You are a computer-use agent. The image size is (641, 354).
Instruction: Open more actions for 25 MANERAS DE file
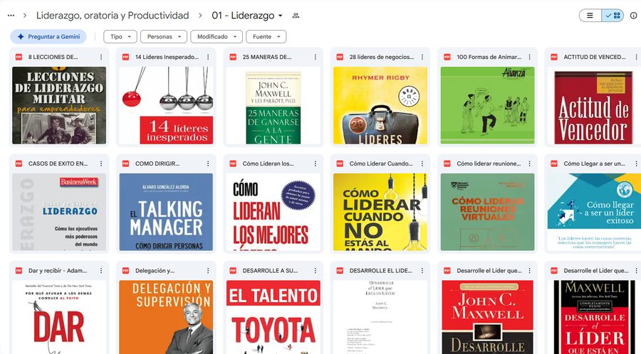[x=316, y=57]
